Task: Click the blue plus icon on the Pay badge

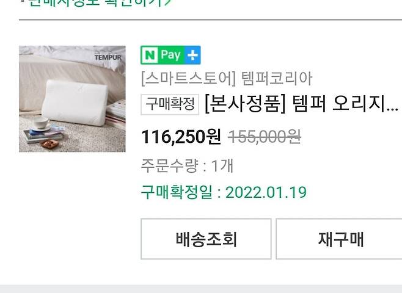Action: pos(193,55)
